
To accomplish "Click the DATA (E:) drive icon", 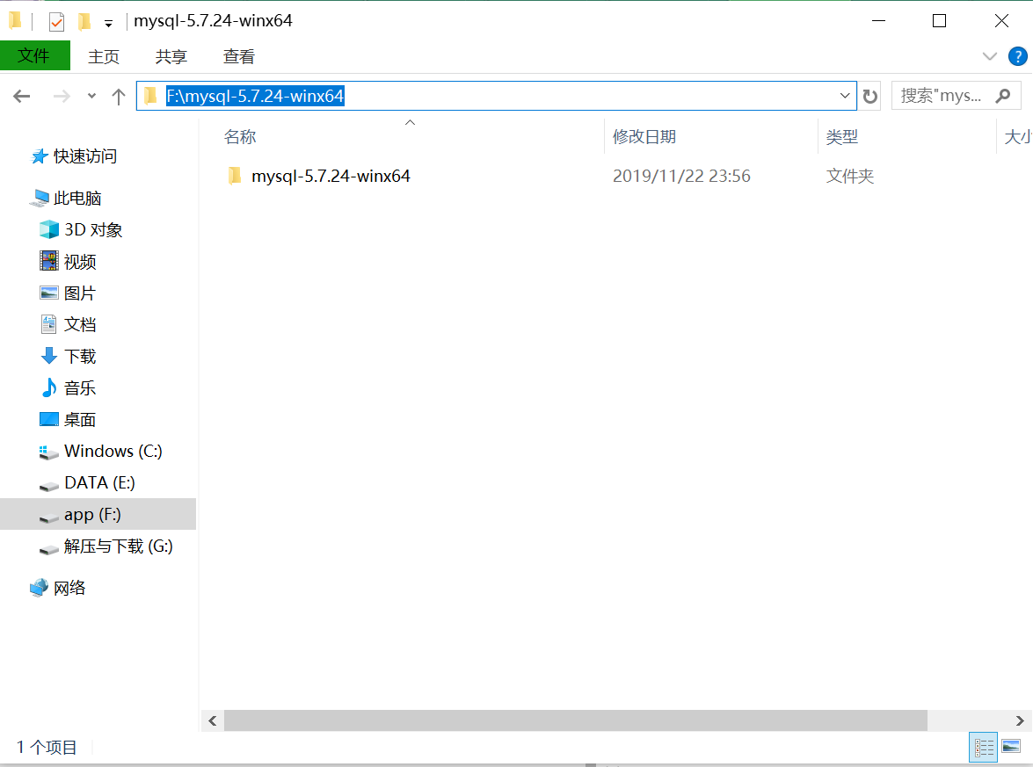I will click(48, 486).
